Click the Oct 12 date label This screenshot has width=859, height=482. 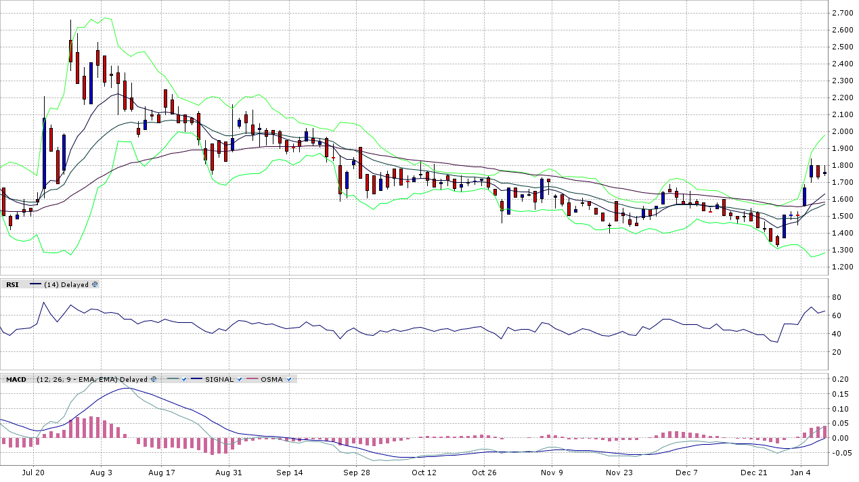424,472
